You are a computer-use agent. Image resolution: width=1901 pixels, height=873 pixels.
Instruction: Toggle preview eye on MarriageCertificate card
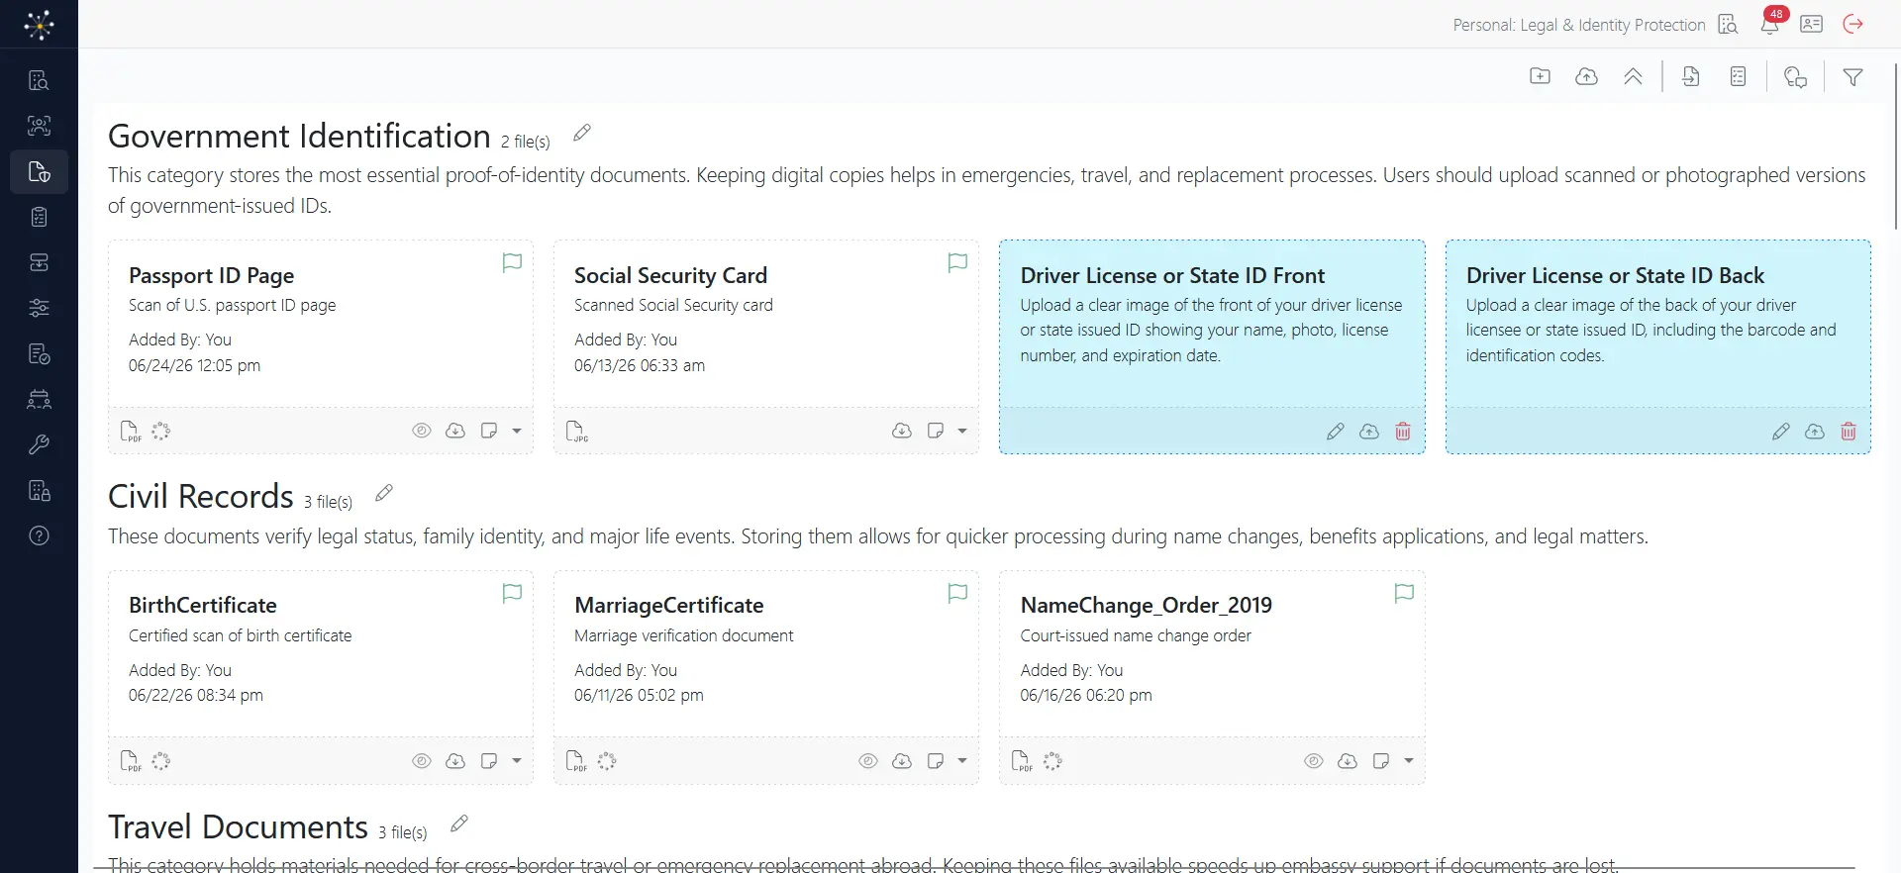pyautogui.click(x=868, y=761)
